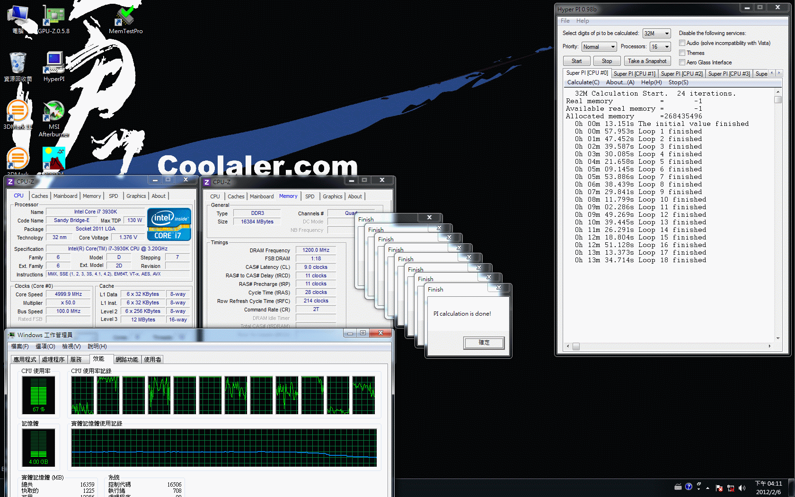The width and height of the screenshot is (795, 497).
Task: Click Hyper PI vertical scrollbar down arrow
Action: [778, 338]
